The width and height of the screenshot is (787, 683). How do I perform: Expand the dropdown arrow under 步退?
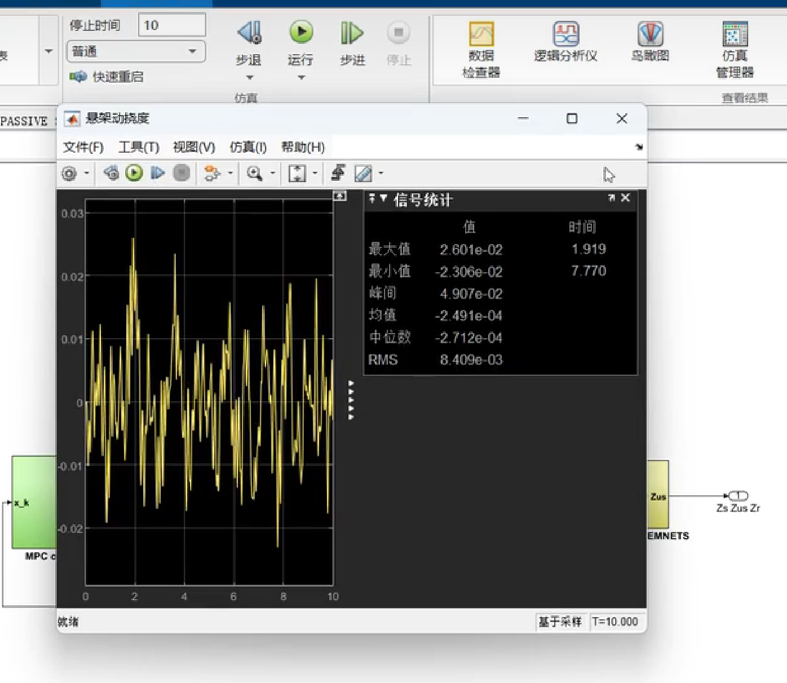[x=249, y=78]
